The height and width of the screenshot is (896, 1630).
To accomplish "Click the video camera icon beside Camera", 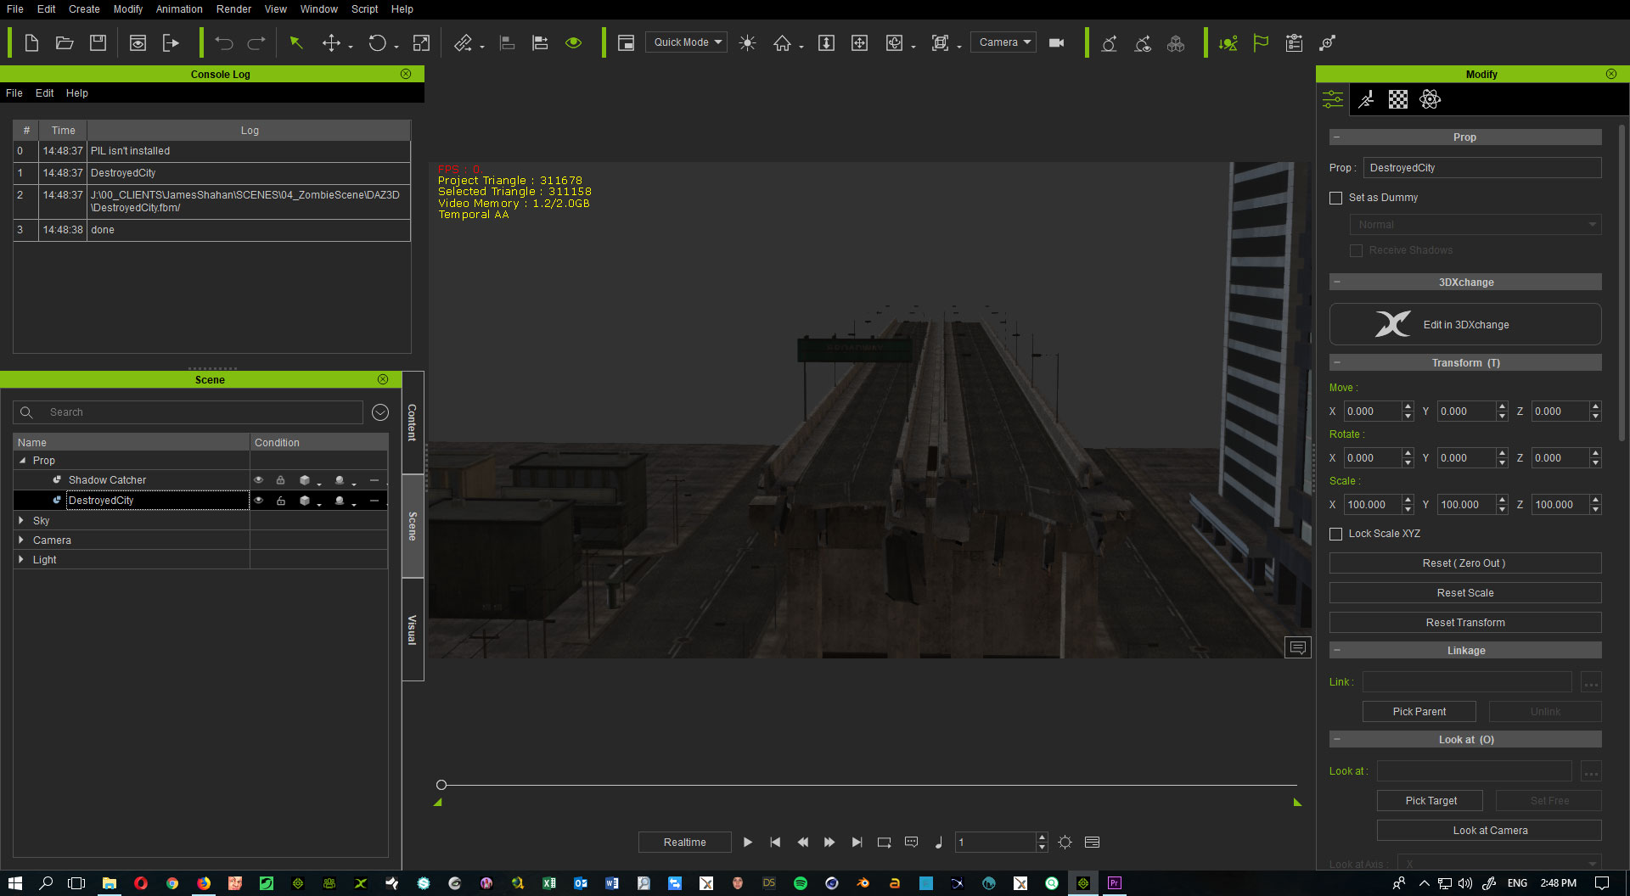I will coord(1056,42).
